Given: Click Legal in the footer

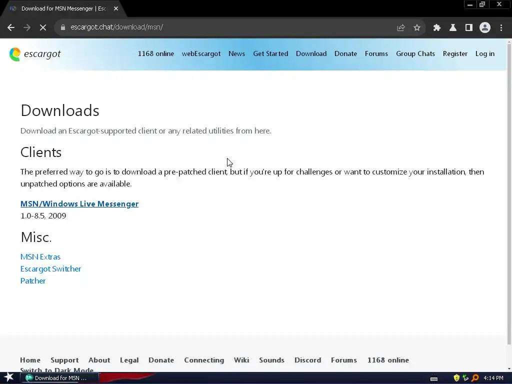Looking at the screenshot, I should 129,360.
